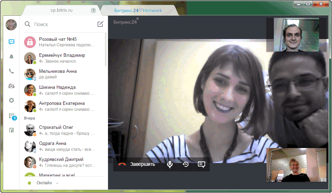Close the Bitrix24 window
332x193 pixels.
coord(321,4)
